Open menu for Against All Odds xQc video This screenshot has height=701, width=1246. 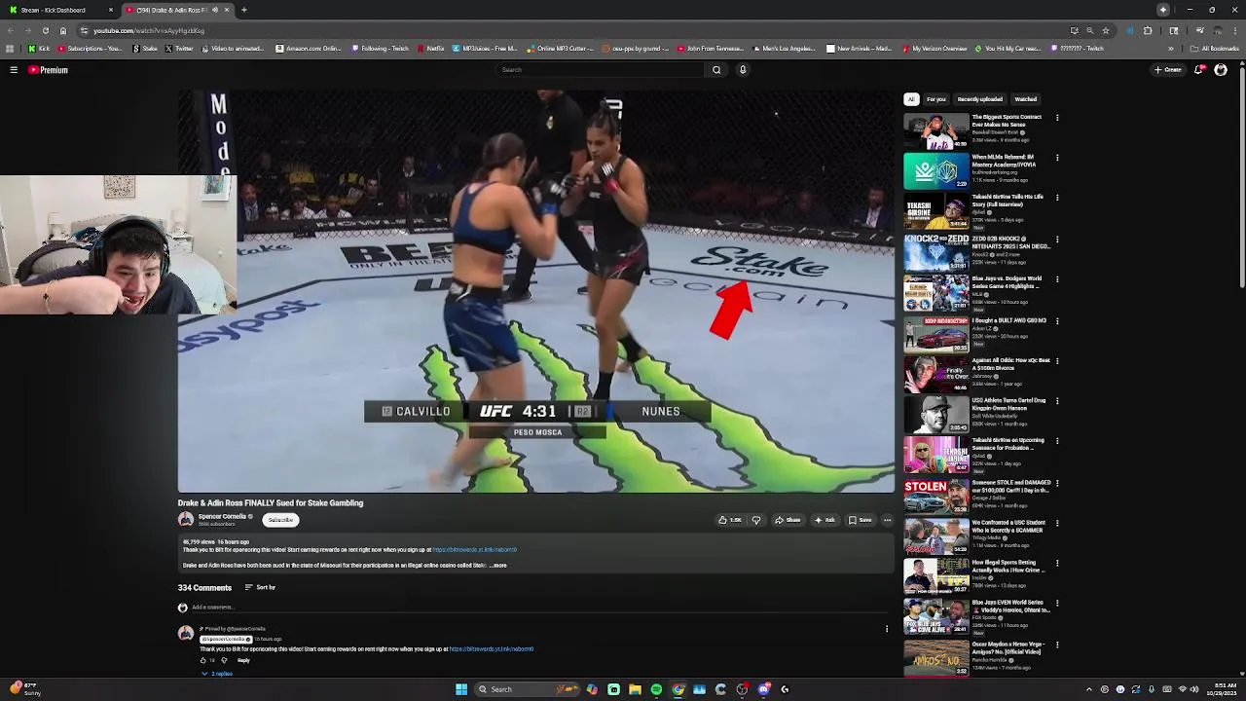(x=1057, y=361)
